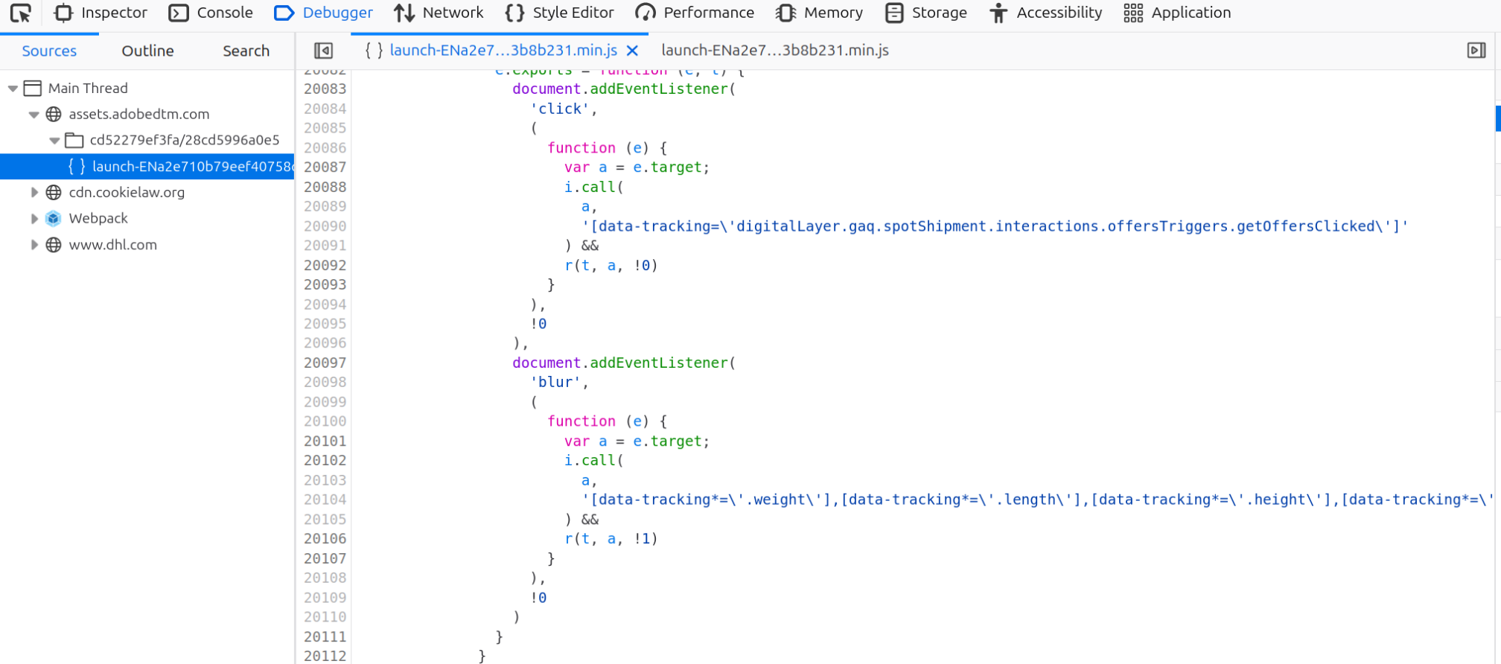Click line number 20112 in gutter
Image resolution: width=1501 pixels, height=664 pixels.
click(325, 656)
